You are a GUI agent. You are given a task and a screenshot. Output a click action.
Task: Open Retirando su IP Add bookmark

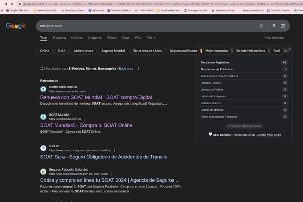click(224, 10)
